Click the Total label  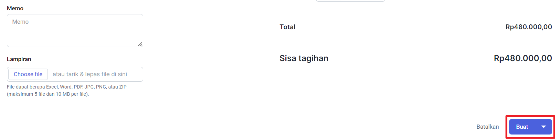287,27
